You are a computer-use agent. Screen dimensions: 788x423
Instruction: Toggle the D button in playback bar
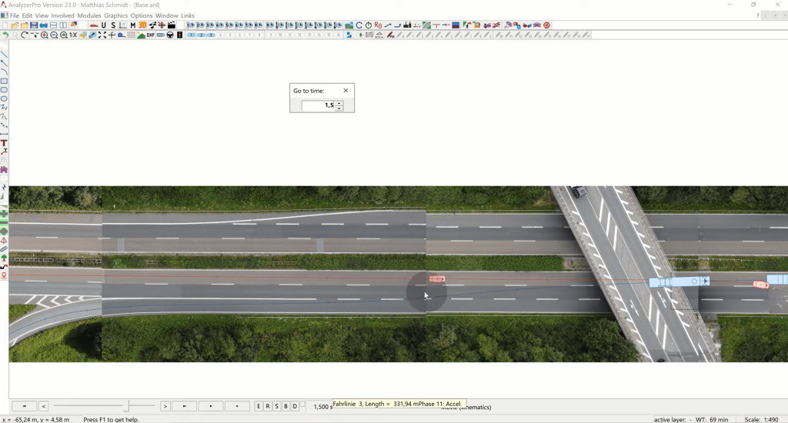[x=295, y=406]
